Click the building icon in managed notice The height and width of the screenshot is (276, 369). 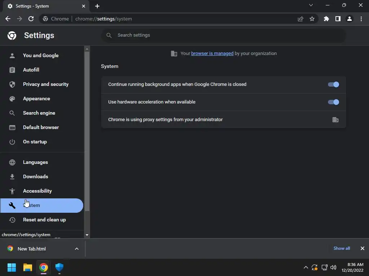point(174,54)
